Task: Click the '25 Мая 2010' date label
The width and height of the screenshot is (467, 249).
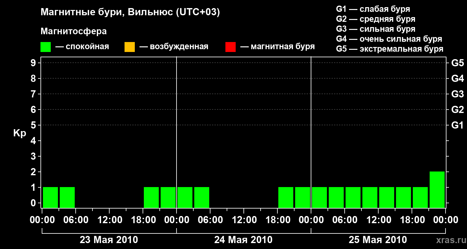Action: pos(378,240)
